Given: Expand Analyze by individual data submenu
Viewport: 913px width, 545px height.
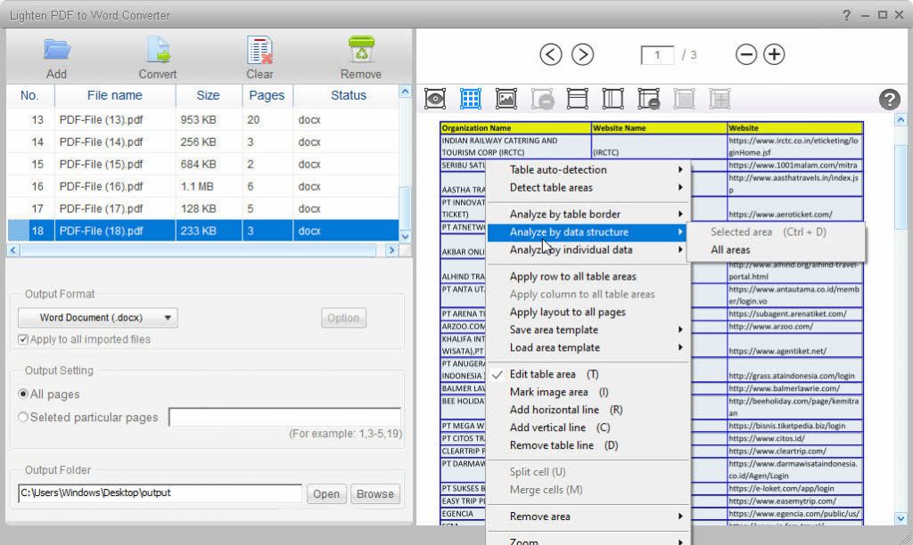Looking at the screenshot, I should pyautogui.click(x=588, y=249).
